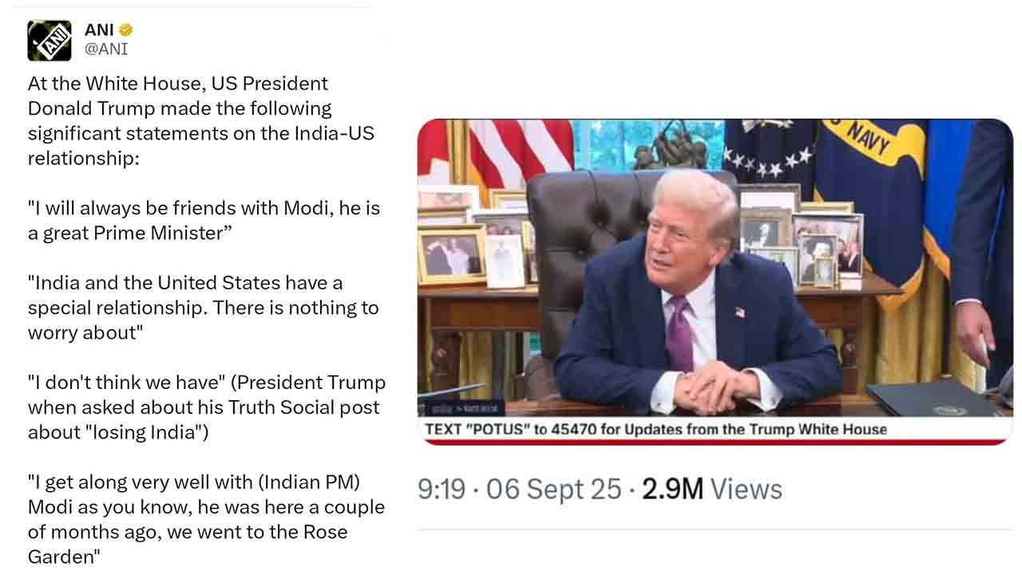
Task: Select the "Rose Garden" quote paragraph
Action: pyautogui.click(x=207, y=519)
